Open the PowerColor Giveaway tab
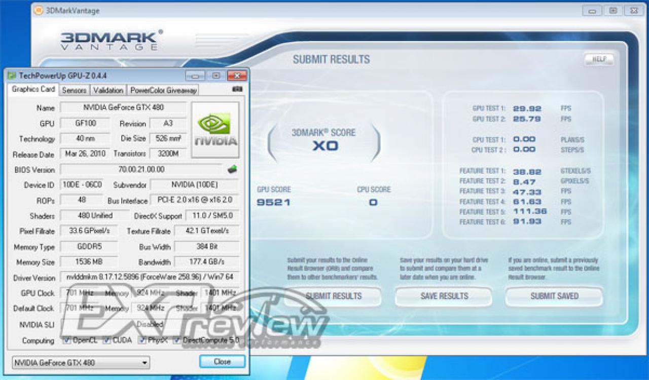 point(163,90)
